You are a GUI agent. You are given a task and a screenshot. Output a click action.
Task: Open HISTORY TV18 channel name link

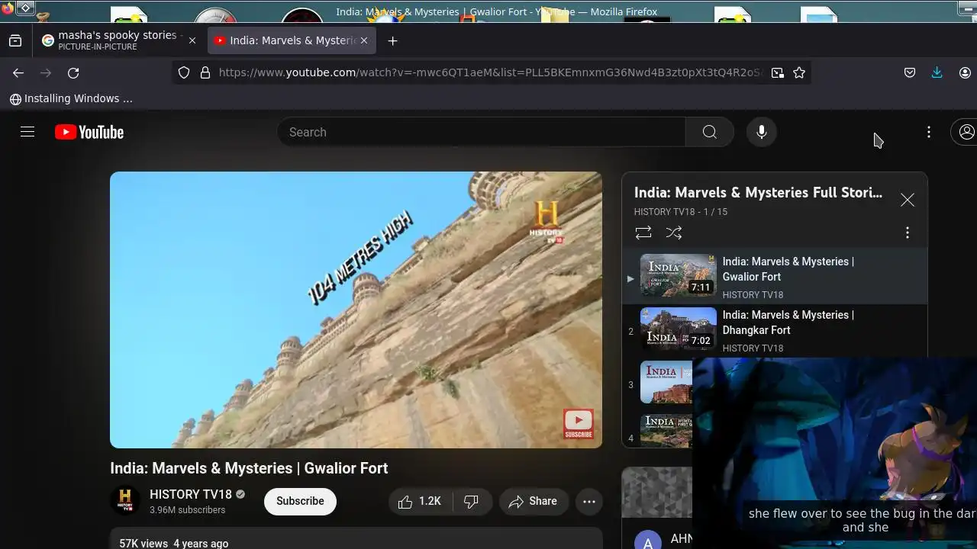tap(191, 494)
